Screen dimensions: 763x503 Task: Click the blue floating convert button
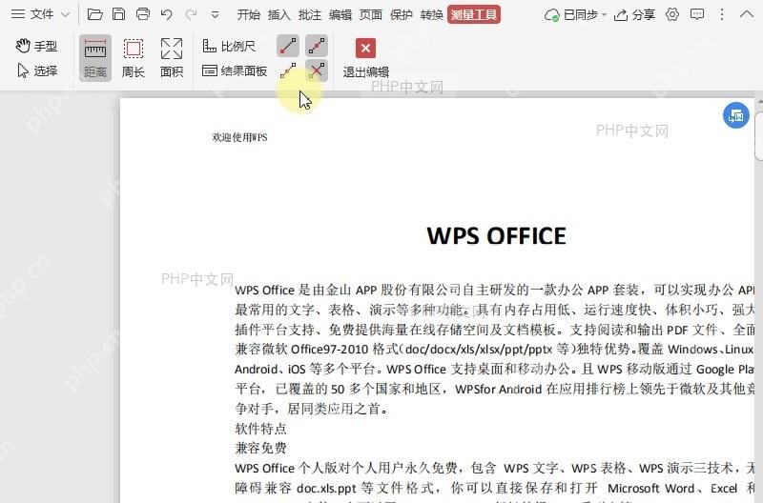(735, 115)
